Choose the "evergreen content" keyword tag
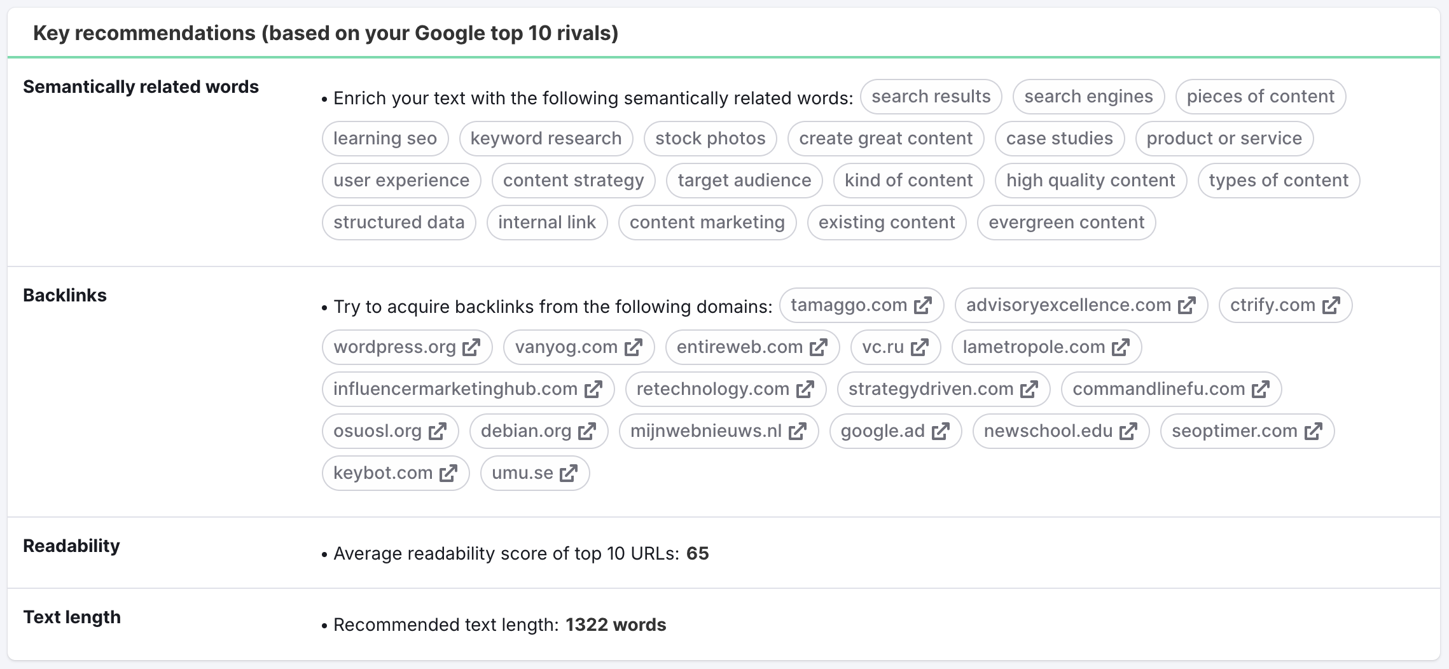The height and width of the screenshot is (669, 1449). click(x=1066, y=223)
